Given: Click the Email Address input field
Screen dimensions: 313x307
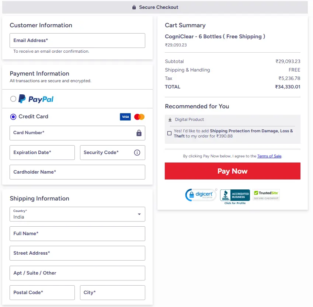Looking at the screenshot, I should pos(77,41).
